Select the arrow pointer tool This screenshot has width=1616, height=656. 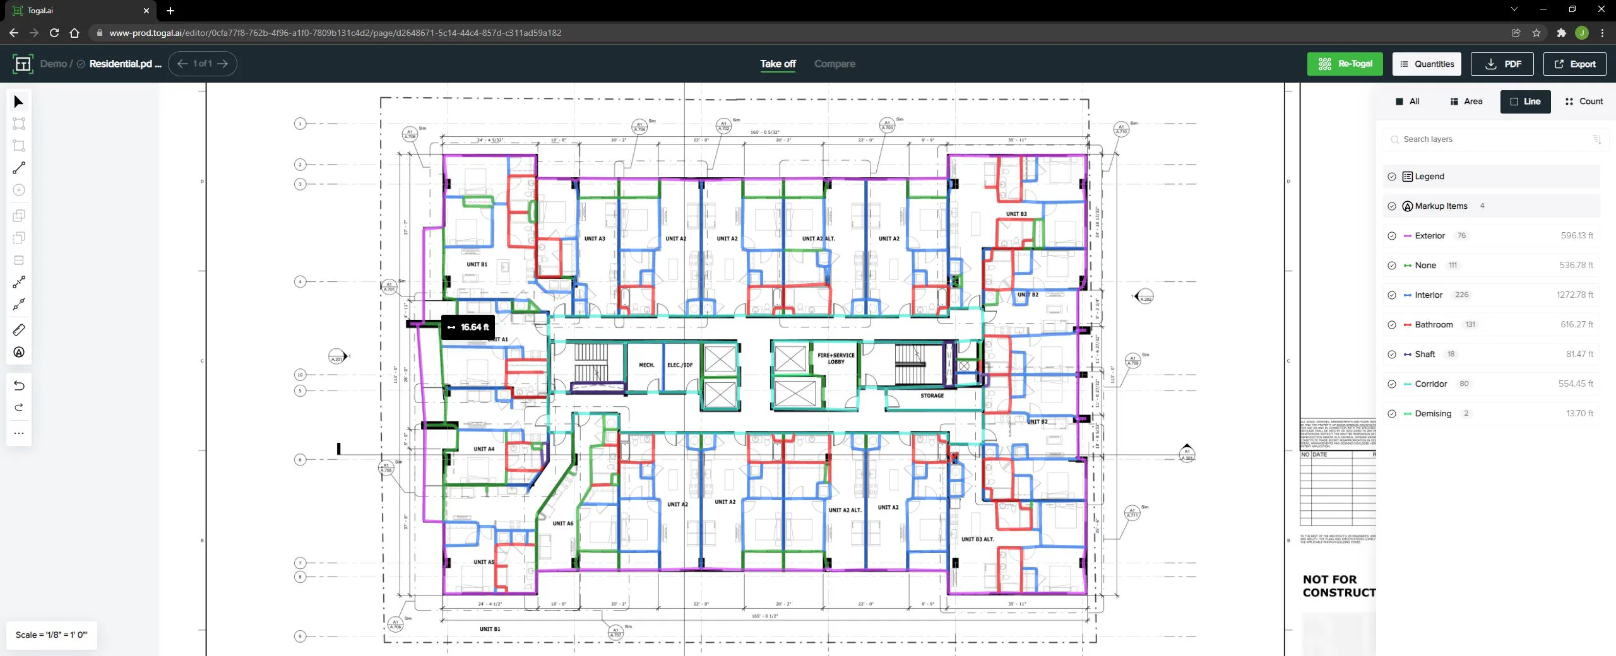coord(19,102)
